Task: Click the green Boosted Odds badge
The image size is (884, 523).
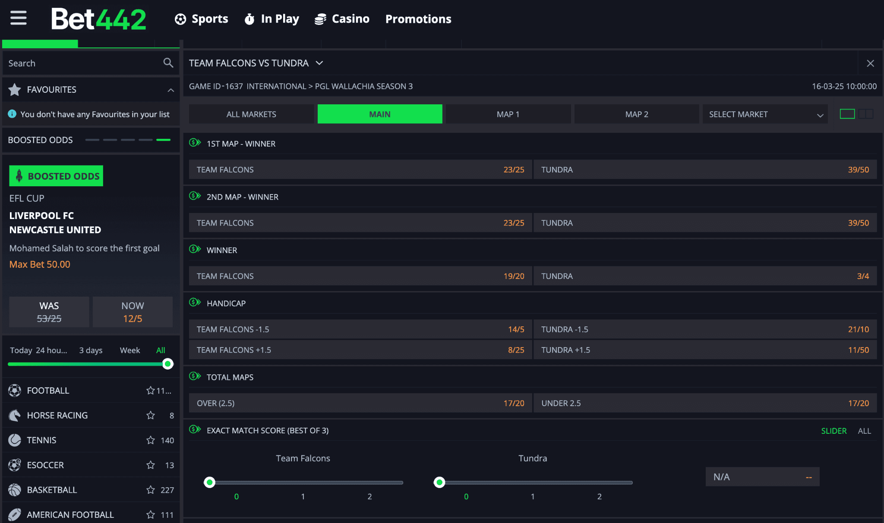Action: (56, 176)
